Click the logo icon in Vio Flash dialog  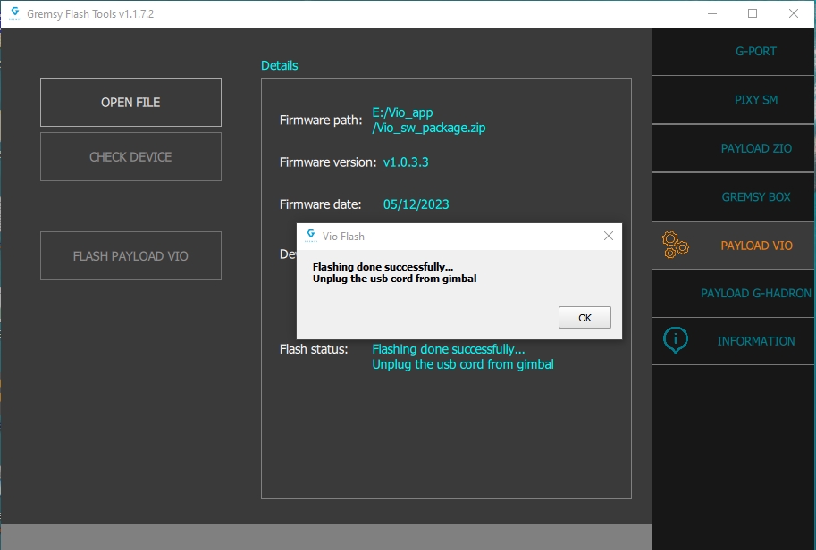coord(311,236)
